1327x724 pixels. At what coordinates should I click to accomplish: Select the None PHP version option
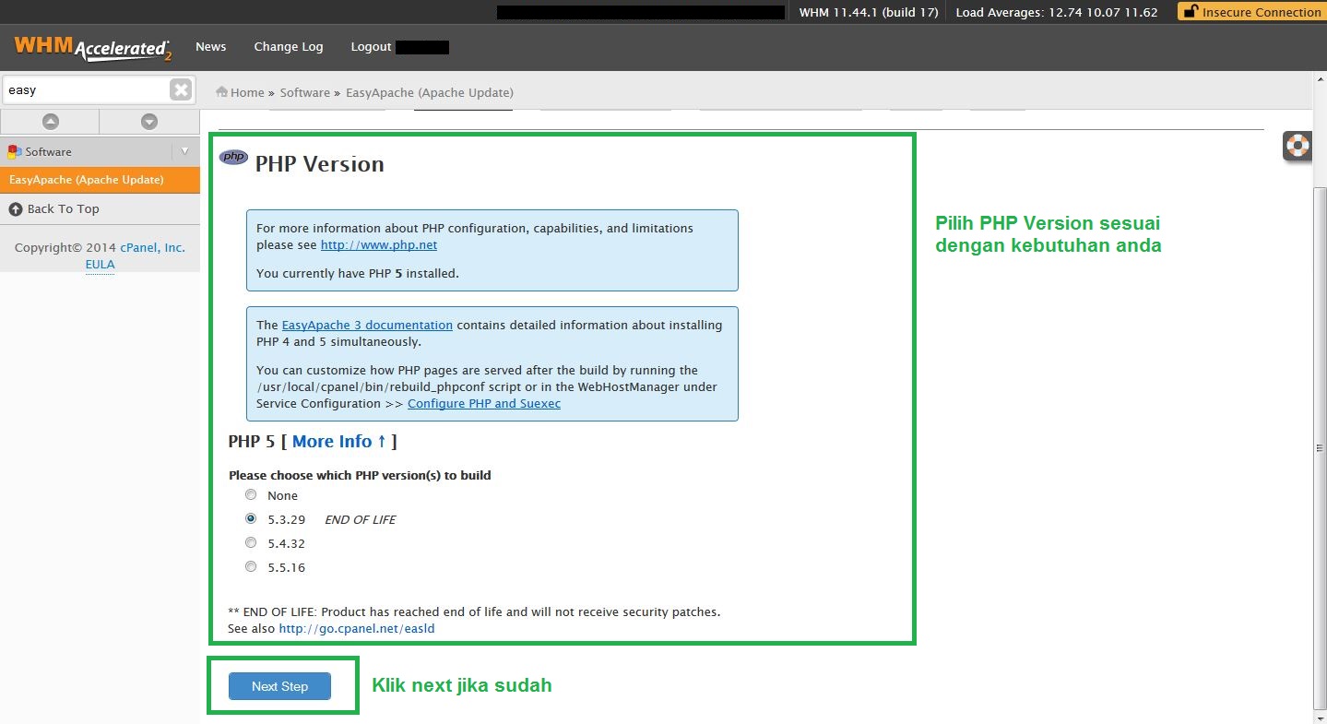coord(251,495)
